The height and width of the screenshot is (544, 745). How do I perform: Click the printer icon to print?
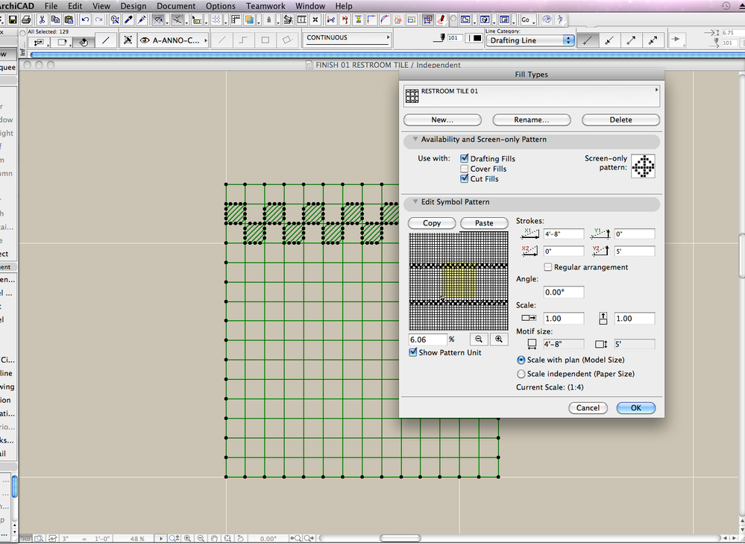tap(26, 19)
